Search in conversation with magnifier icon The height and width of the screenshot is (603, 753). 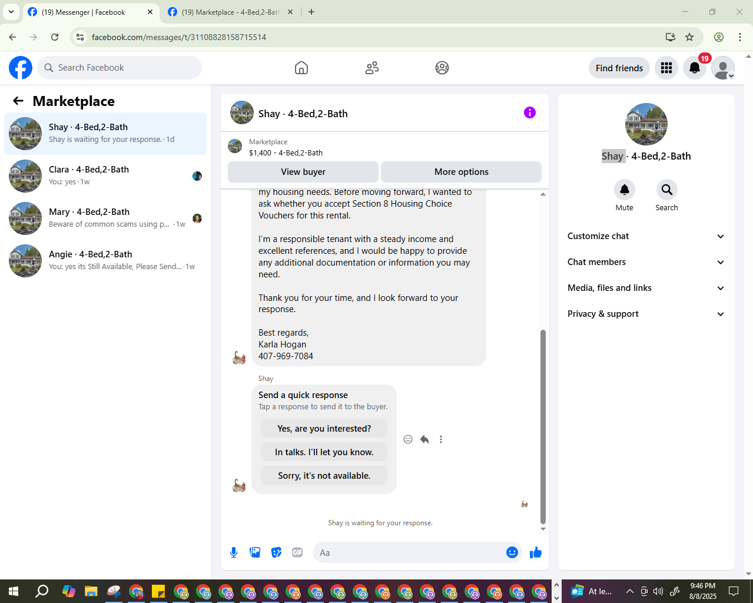(x=667, y=190)
